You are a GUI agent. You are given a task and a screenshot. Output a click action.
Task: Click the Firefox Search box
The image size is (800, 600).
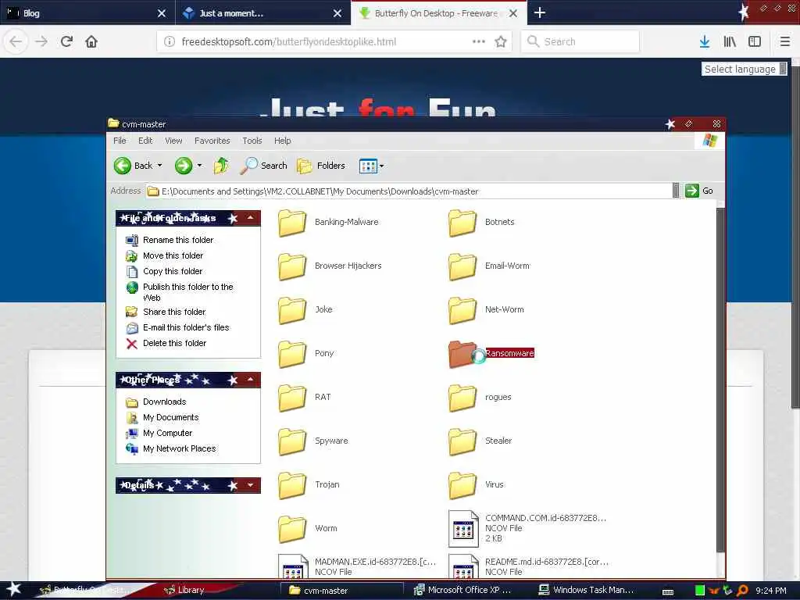(x=580, y=41)
